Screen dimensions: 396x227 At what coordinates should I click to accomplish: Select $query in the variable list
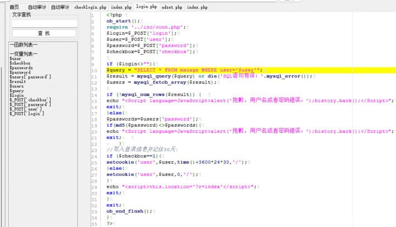point(17,91)
